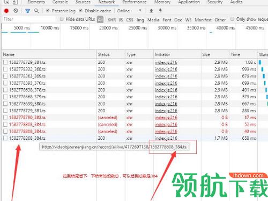Filter requests by Other

click(220, 20)
